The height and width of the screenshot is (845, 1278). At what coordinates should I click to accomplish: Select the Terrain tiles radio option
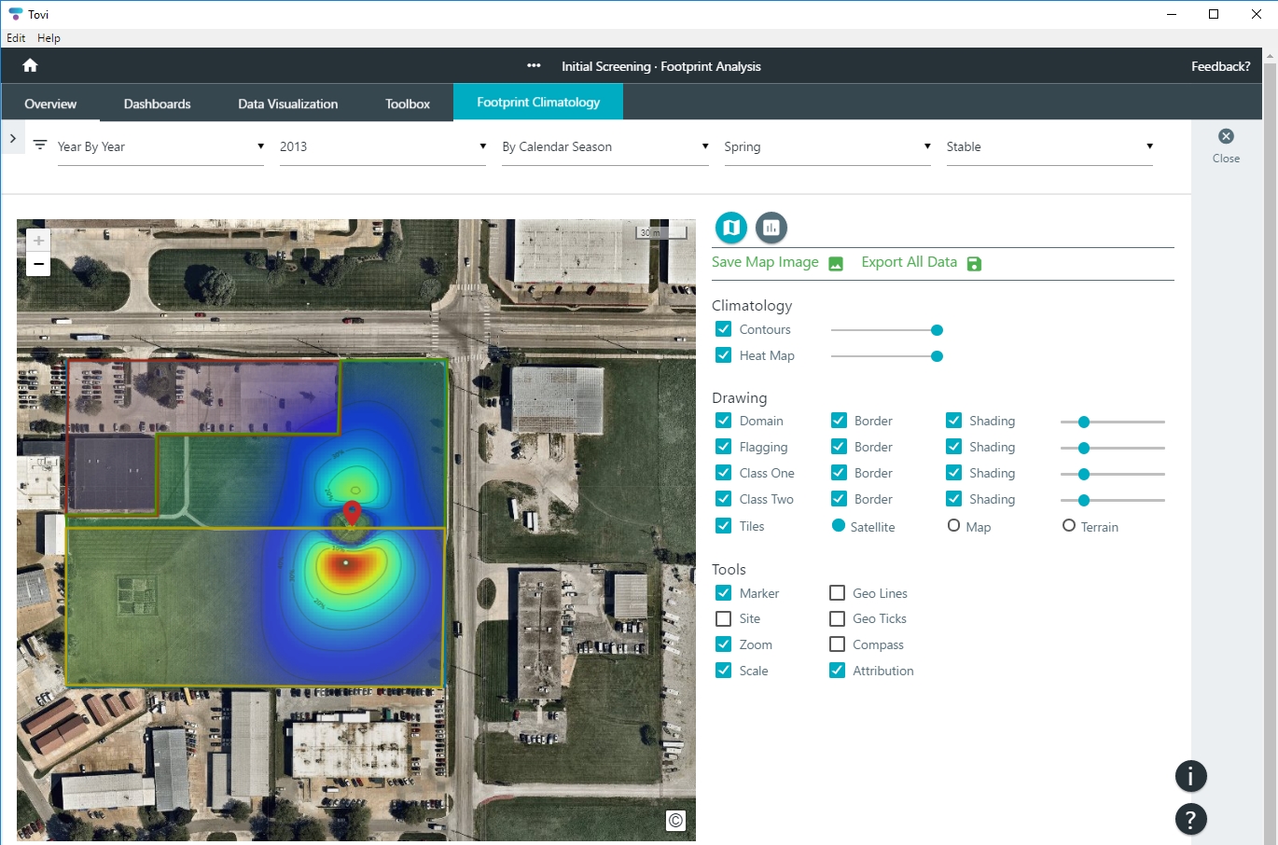click(1069, 526)
